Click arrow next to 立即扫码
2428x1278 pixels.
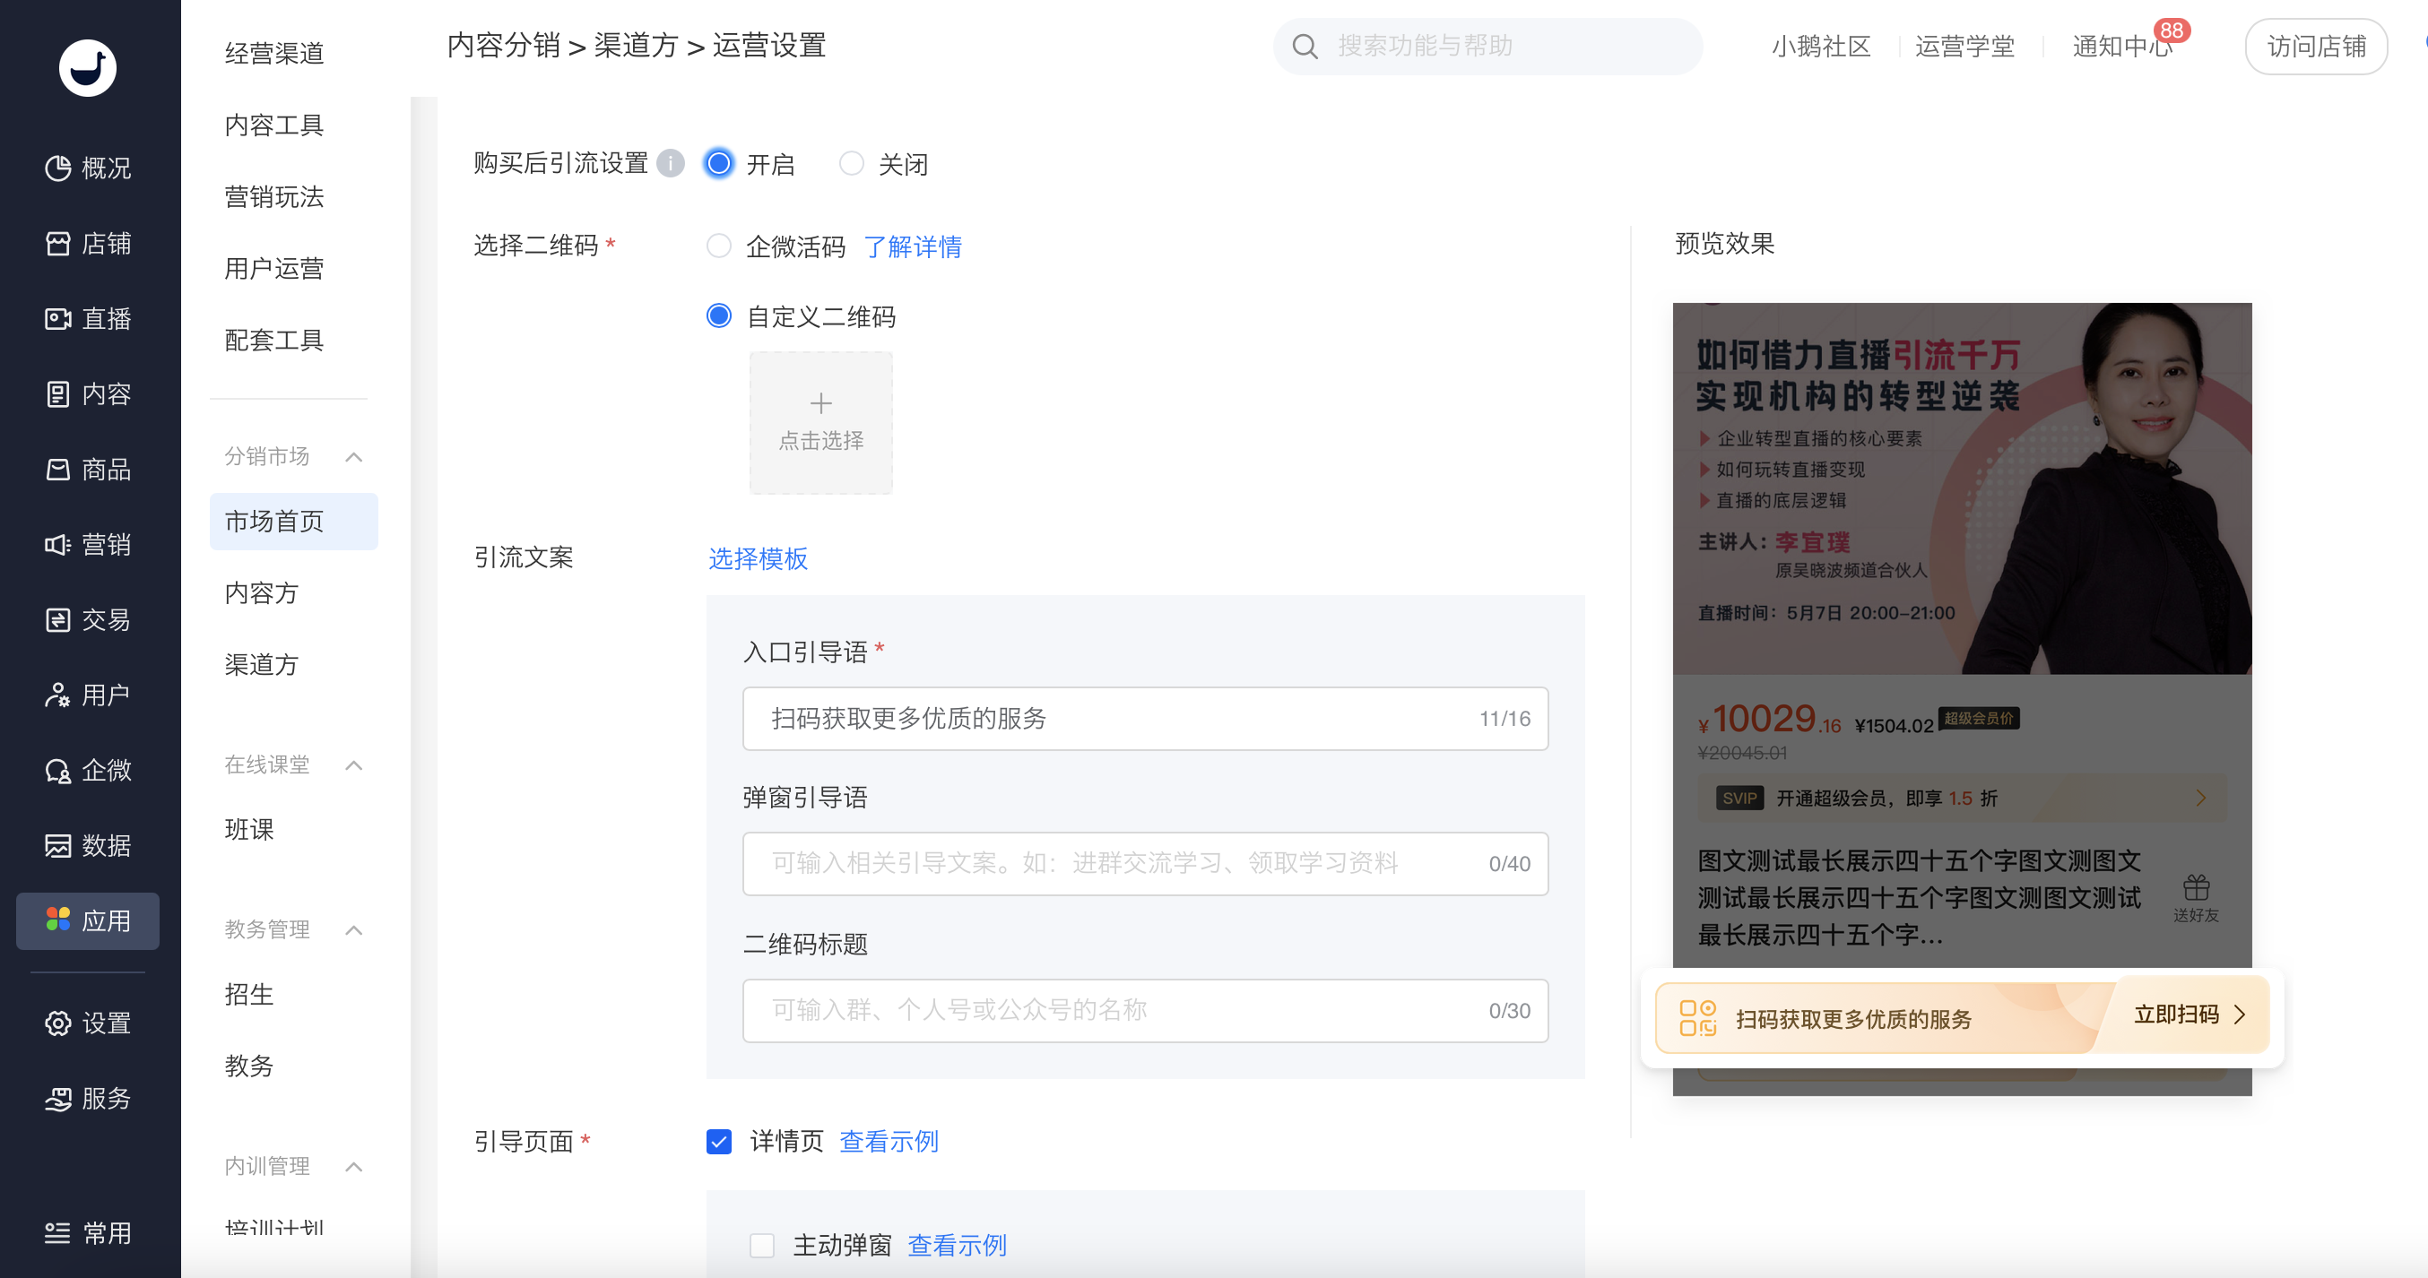2241,1015
